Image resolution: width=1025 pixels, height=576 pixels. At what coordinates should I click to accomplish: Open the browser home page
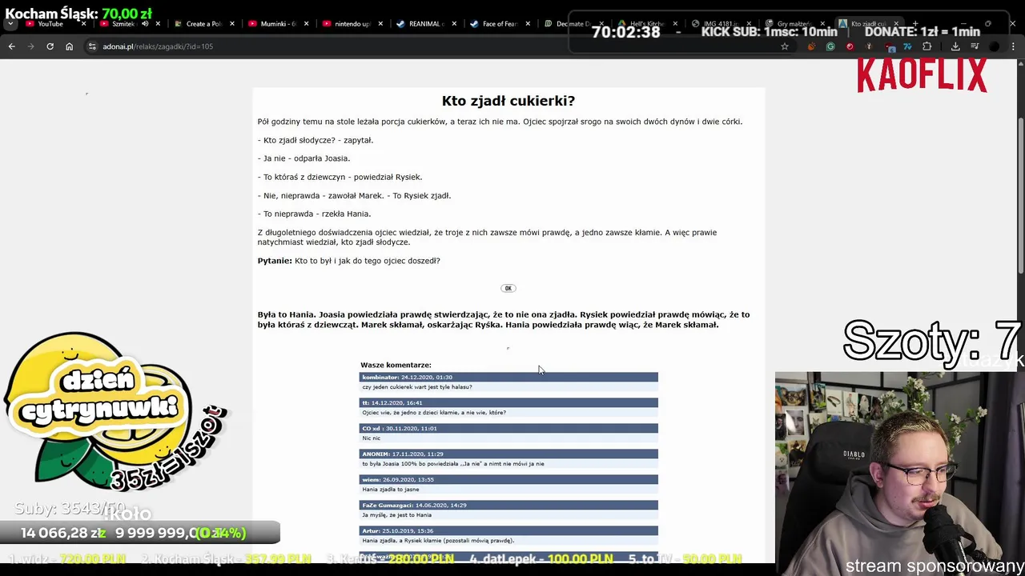pos(69,46)
